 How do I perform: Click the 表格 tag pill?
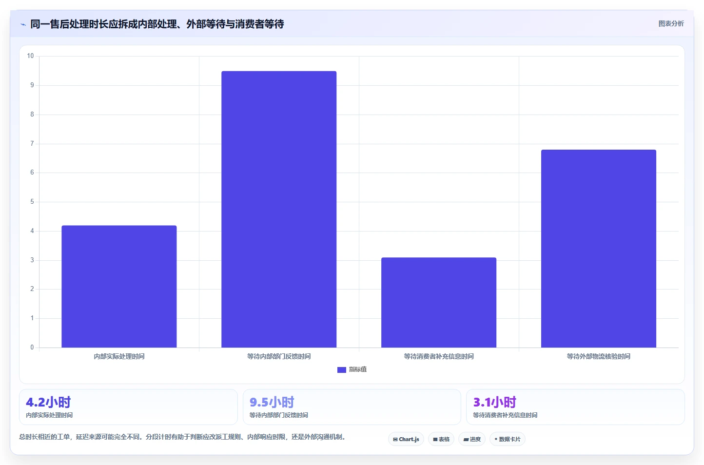pyautogui.click(x=441, y=439)
